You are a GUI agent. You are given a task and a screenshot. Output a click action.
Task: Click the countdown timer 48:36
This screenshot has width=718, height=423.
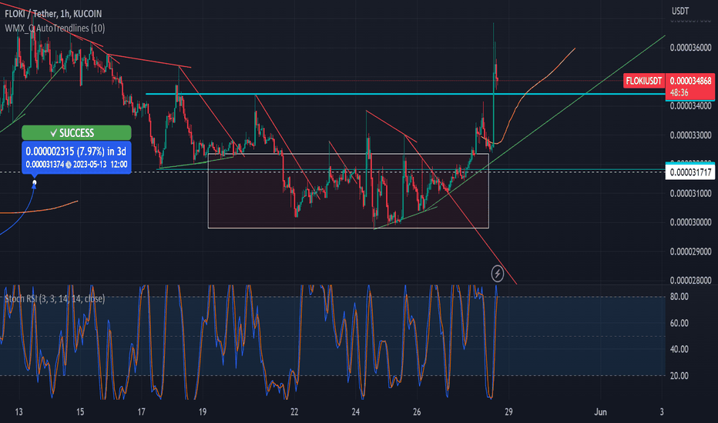(x=679, y=92)
